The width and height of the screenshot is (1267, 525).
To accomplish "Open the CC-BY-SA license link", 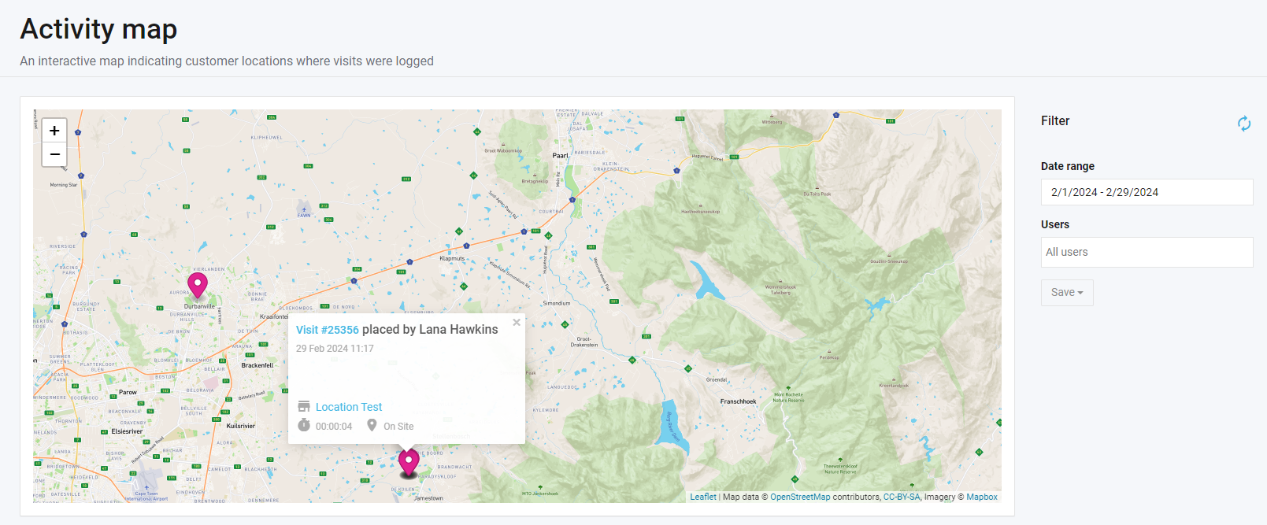I will (901, 497).
